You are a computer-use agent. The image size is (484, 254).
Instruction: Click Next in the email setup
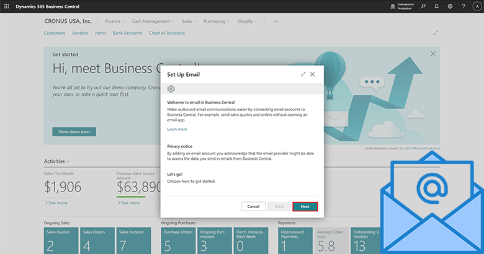pyautogui.click(x=305, y=206)
